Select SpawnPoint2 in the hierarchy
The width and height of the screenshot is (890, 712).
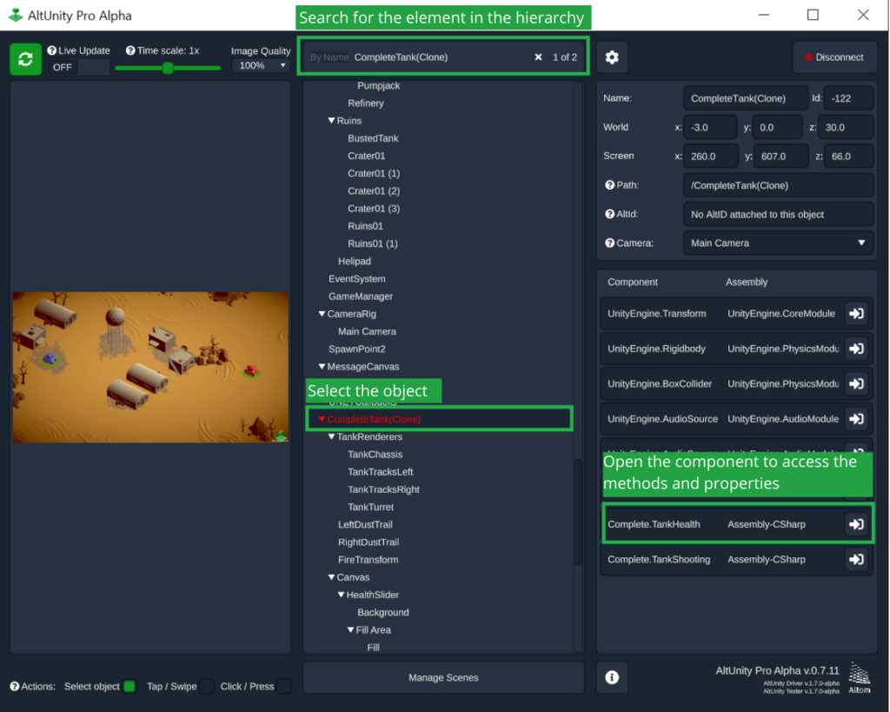[356, 349]
